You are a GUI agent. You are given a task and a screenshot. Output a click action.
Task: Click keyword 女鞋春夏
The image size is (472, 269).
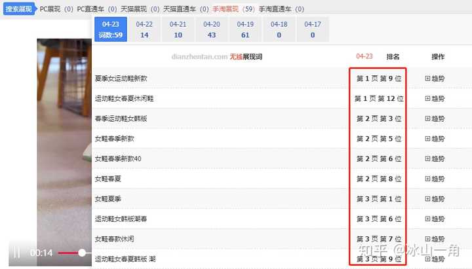(108, 179)
